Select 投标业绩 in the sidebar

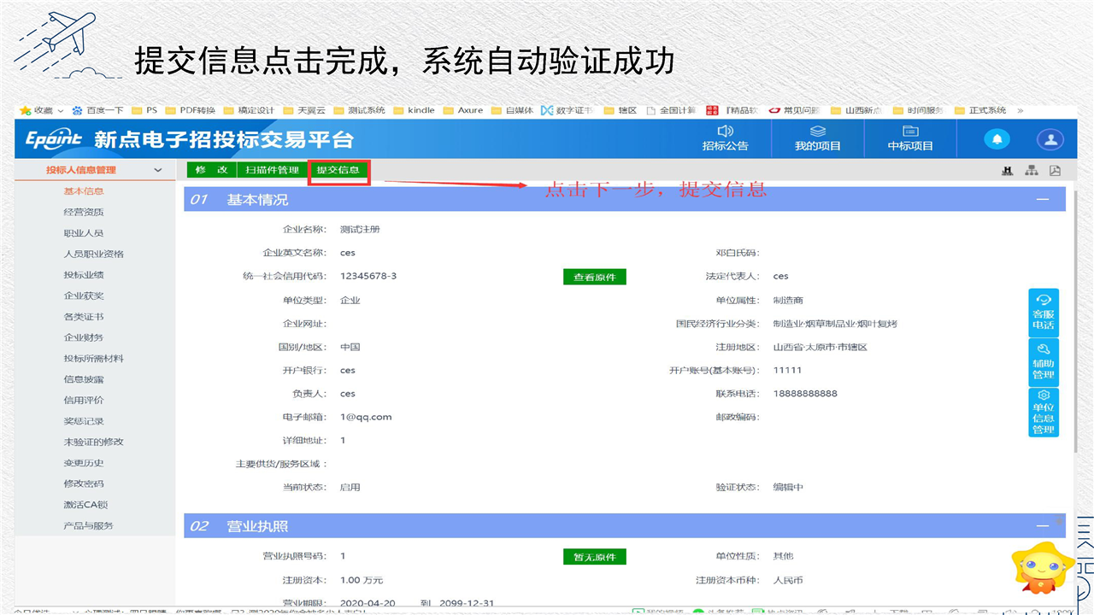point(84,274)
